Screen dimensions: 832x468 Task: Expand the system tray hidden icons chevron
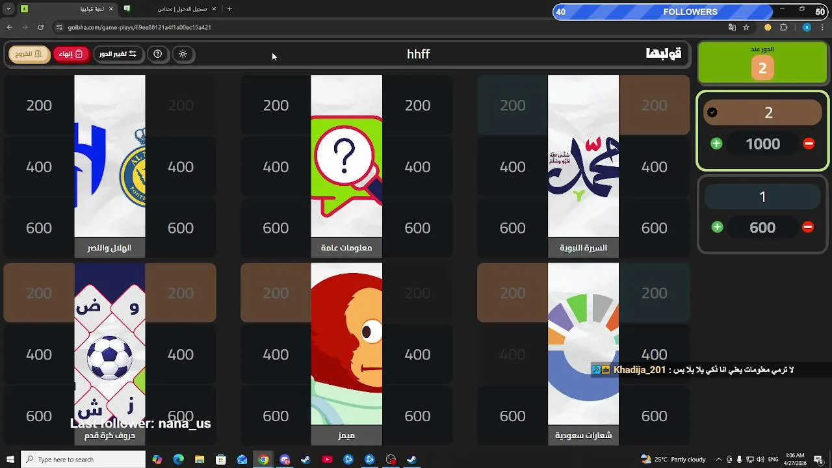tap(718, 460)
